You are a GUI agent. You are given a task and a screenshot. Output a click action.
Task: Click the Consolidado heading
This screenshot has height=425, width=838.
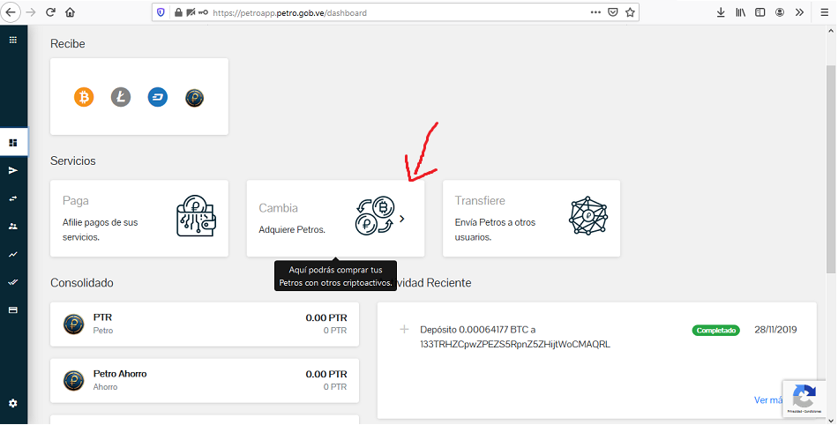click(x=82, y=282)
